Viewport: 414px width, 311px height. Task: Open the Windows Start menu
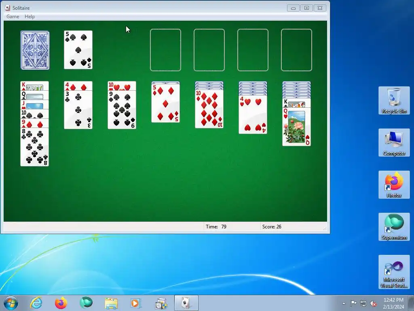[x=11, y=303]
